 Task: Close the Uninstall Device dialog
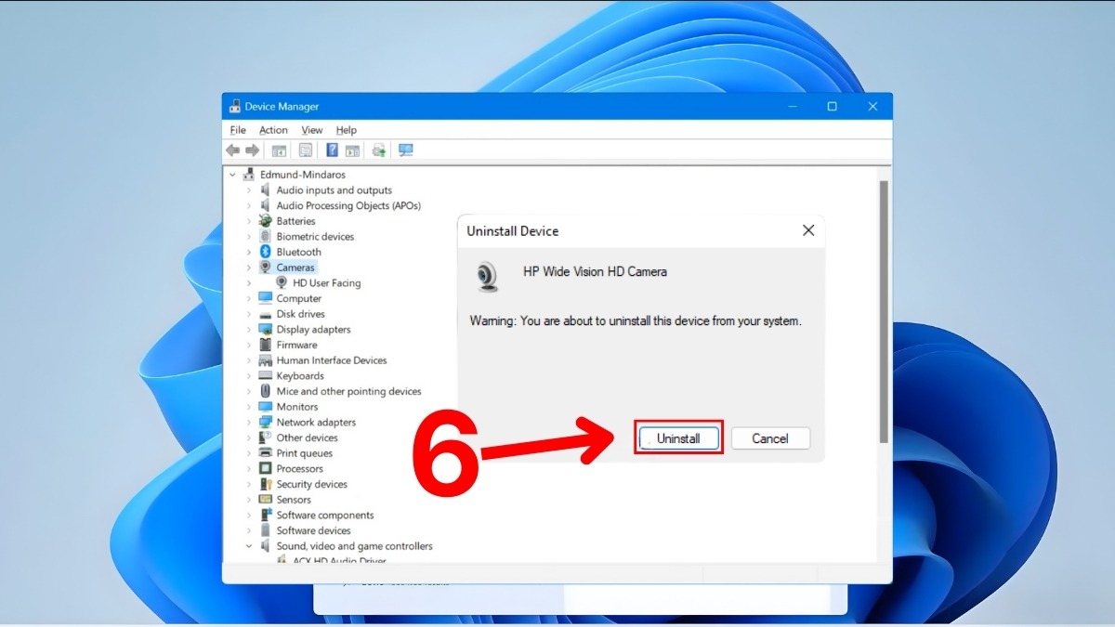808,230
